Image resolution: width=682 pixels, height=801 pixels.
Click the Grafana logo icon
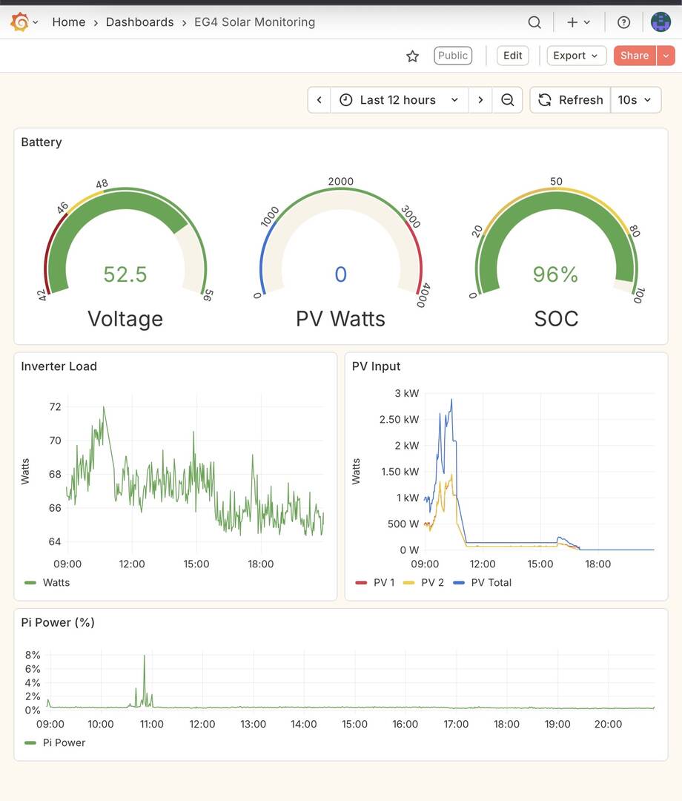[20, 22]
